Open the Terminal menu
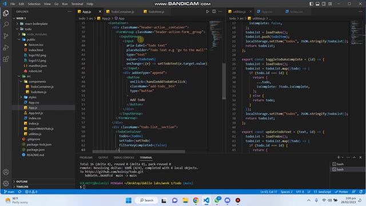 click(77, 4)
